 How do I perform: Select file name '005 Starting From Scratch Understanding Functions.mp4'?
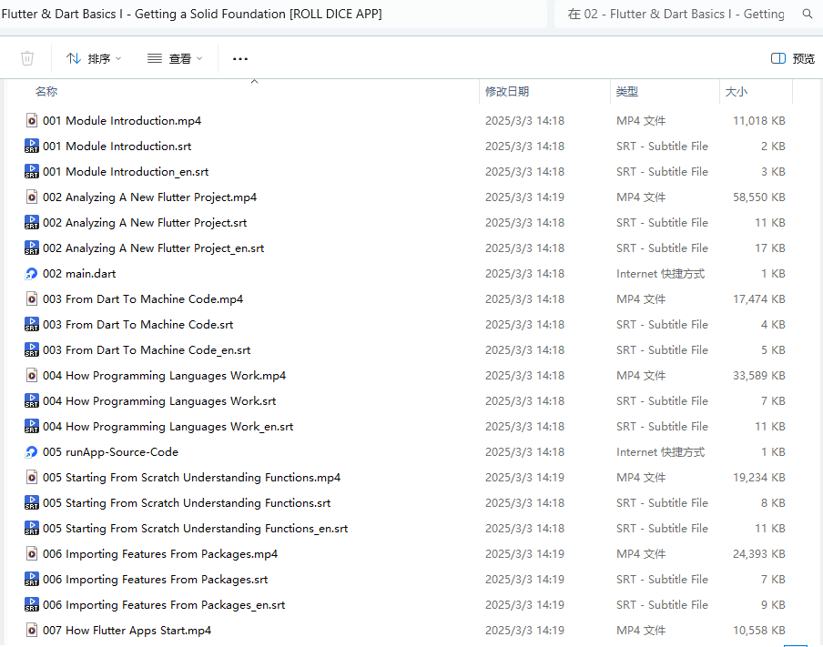pyautogui.click(x=191, y=478)
